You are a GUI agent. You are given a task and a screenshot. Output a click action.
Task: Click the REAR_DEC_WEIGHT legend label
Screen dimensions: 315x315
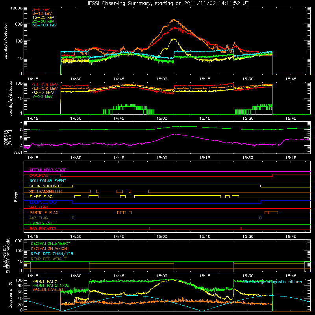48,259
